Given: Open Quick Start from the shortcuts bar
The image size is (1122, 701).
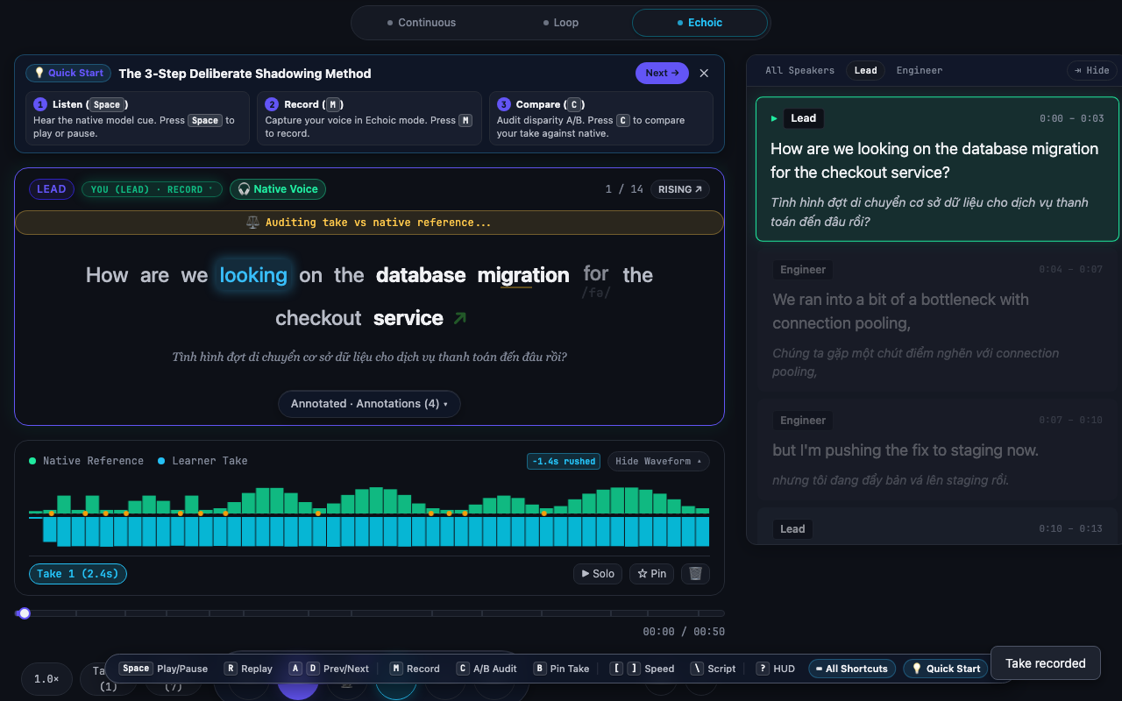Looking at the screenshot, I should [946, 669].
